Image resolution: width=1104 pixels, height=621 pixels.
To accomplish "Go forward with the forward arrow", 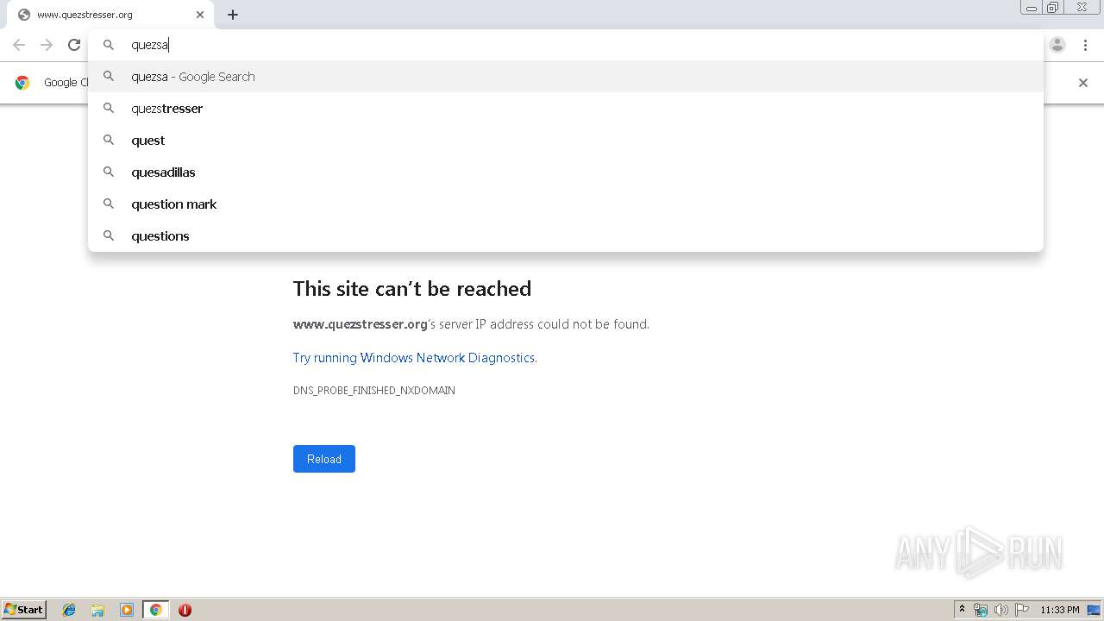I will click(47, 45).
